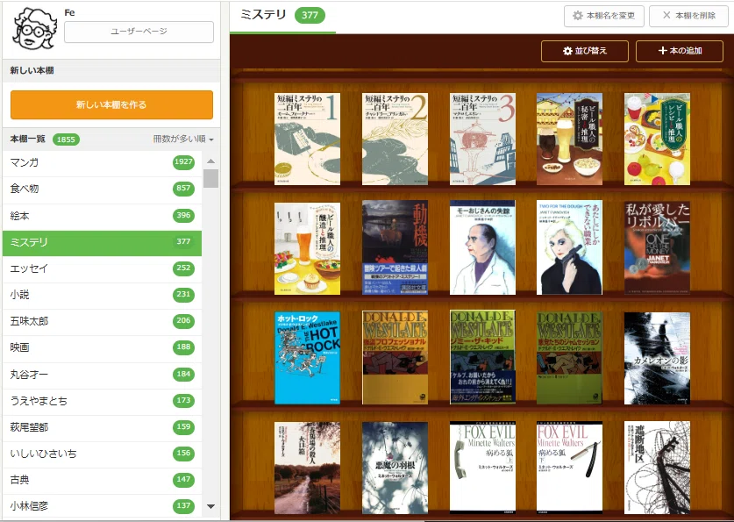The image size is (734, 522).
Task: Select the ミステリ bookshelf in the list
Action: pos(102,242)
